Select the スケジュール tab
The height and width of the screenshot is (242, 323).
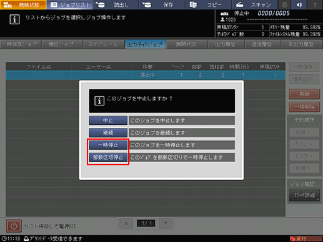tap(103, 44)
